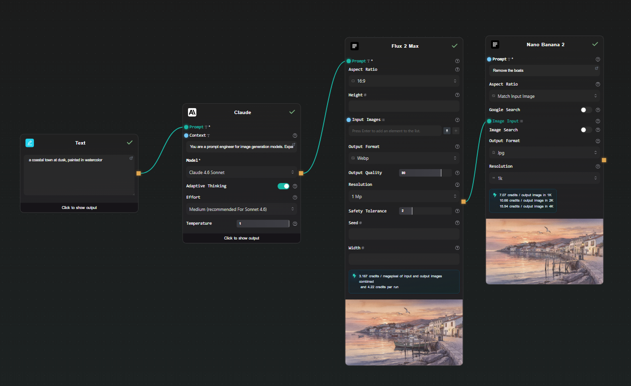This screenshot has height=386, width=631.
Task: Click the pencil icon on the Text node
Action: [x=29, y=143]
